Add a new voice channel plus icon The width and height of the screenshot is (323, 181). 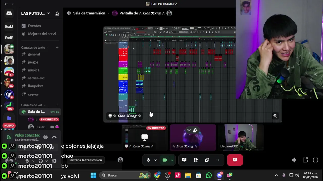pyautogui.click(x=57, y=105)
